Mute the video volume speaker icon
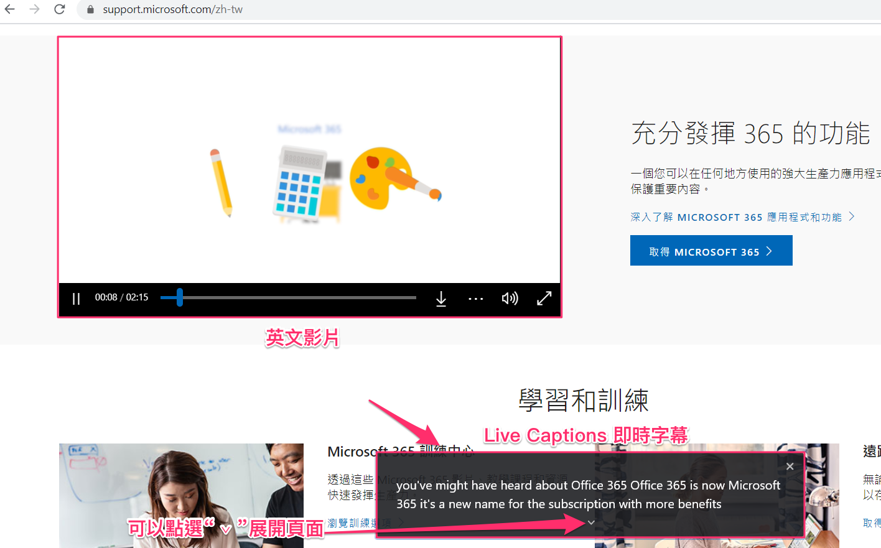 pos(510,299)
